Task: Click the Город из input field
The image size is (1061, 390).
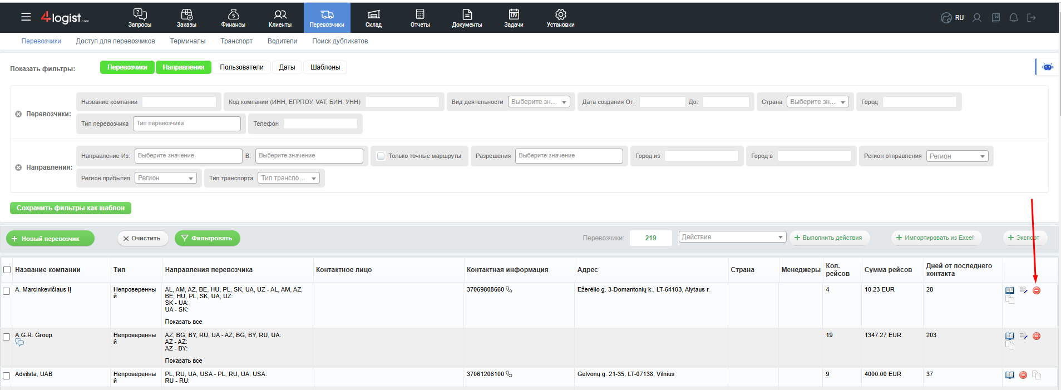Action: pos(702,156)
